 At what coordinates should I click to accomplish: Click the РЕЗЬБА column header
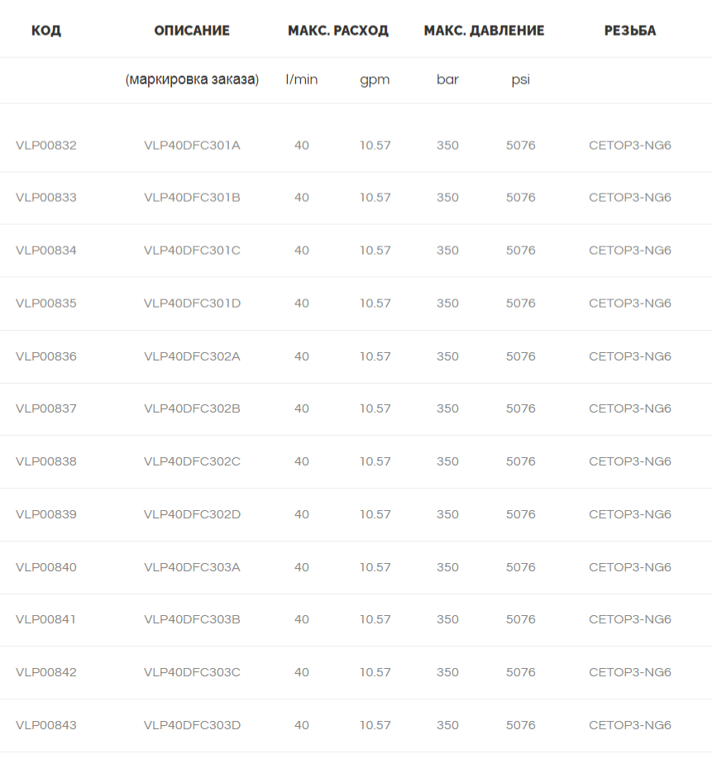pos(629,31)
